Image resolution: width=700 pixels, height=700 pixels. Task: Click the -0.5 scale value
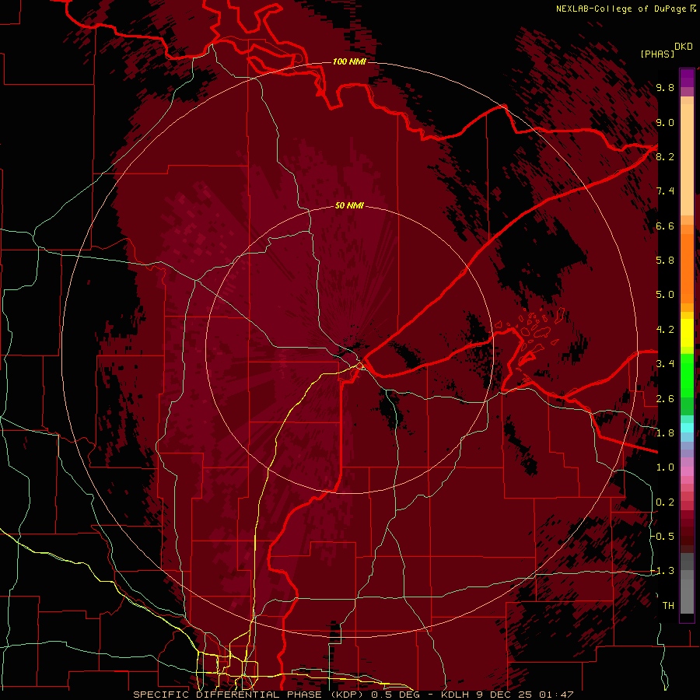coord(663,536)
